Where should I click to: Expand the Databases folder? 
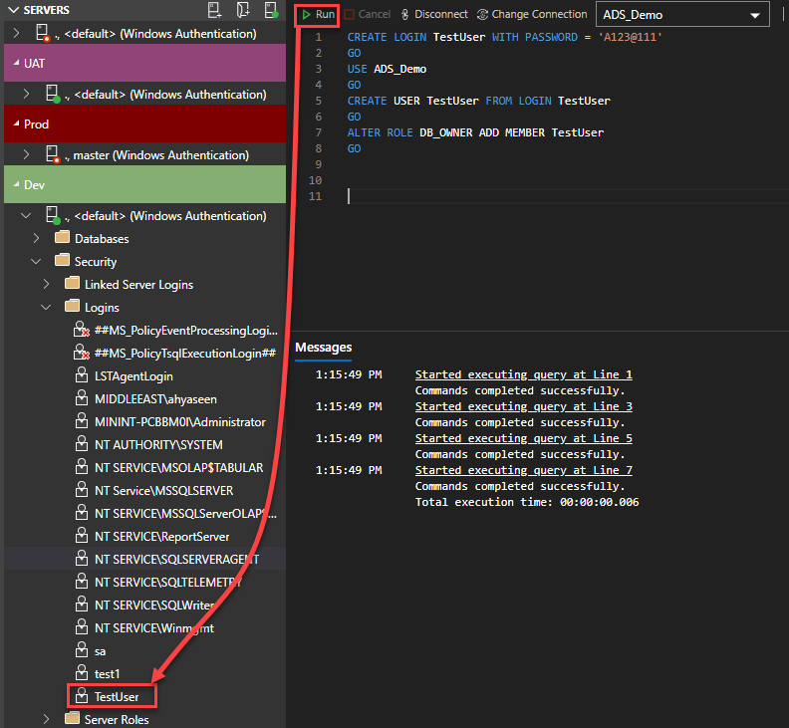[37, 239]
